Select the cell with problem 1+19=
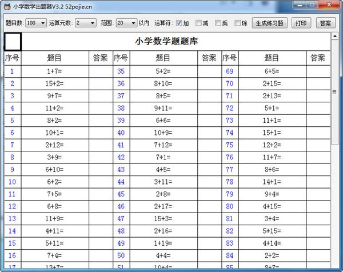 click(x=163, y=243)
